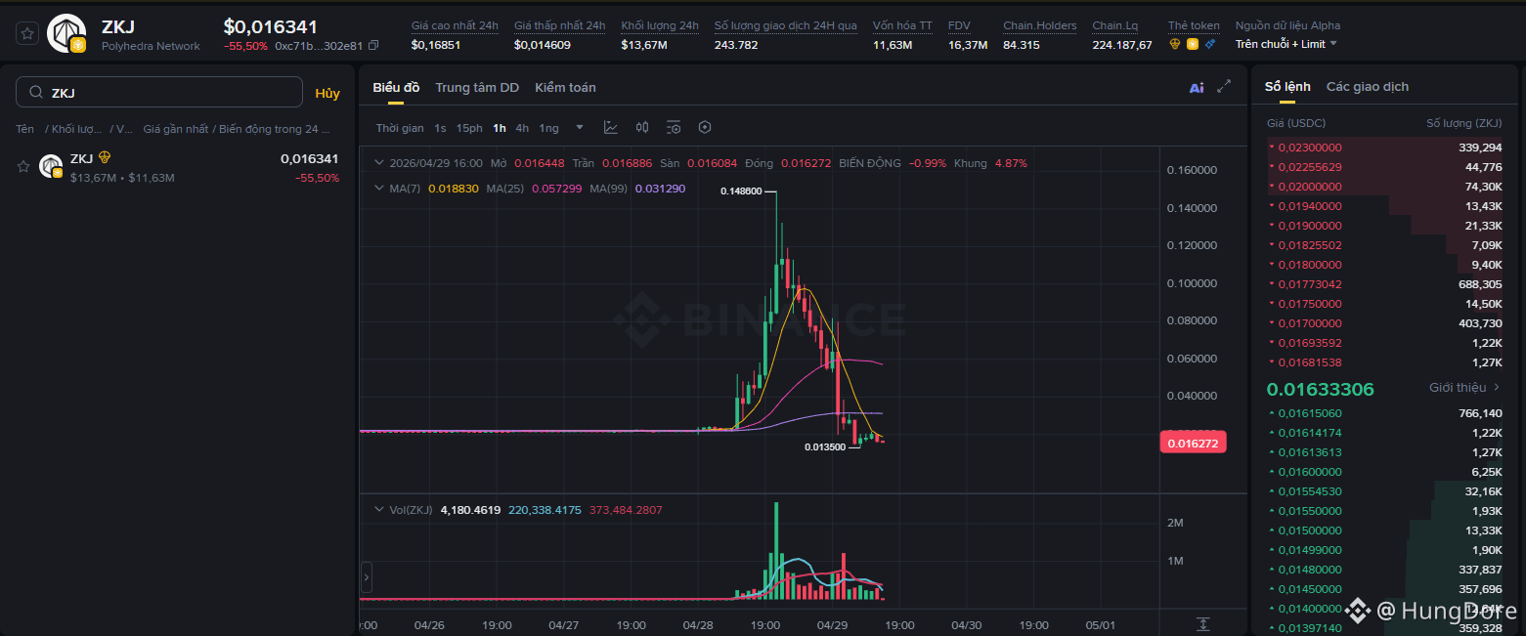1526x636 pixels.
Task: Click the ZKJ token logo in the results row
Action: coord(51,166)
